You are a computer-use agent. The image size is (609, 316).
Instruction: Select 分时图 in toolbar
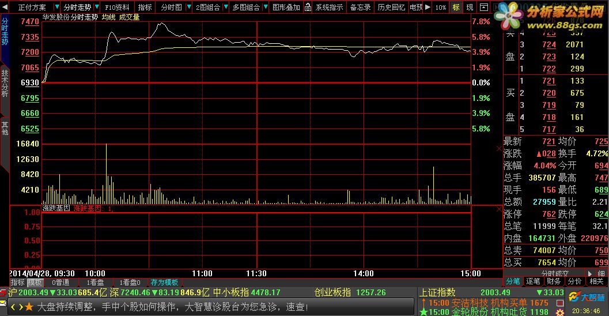tap(171, 7)
